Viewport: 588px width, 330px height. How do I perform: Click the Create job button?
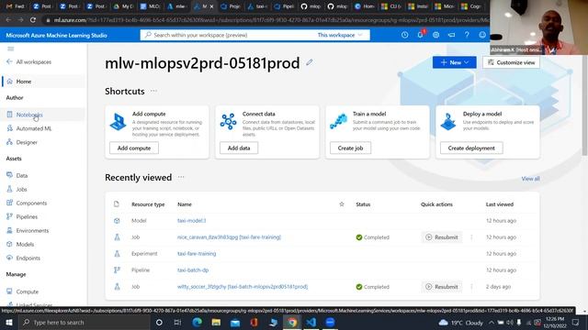pyautogui.click(x=350, y=148)
